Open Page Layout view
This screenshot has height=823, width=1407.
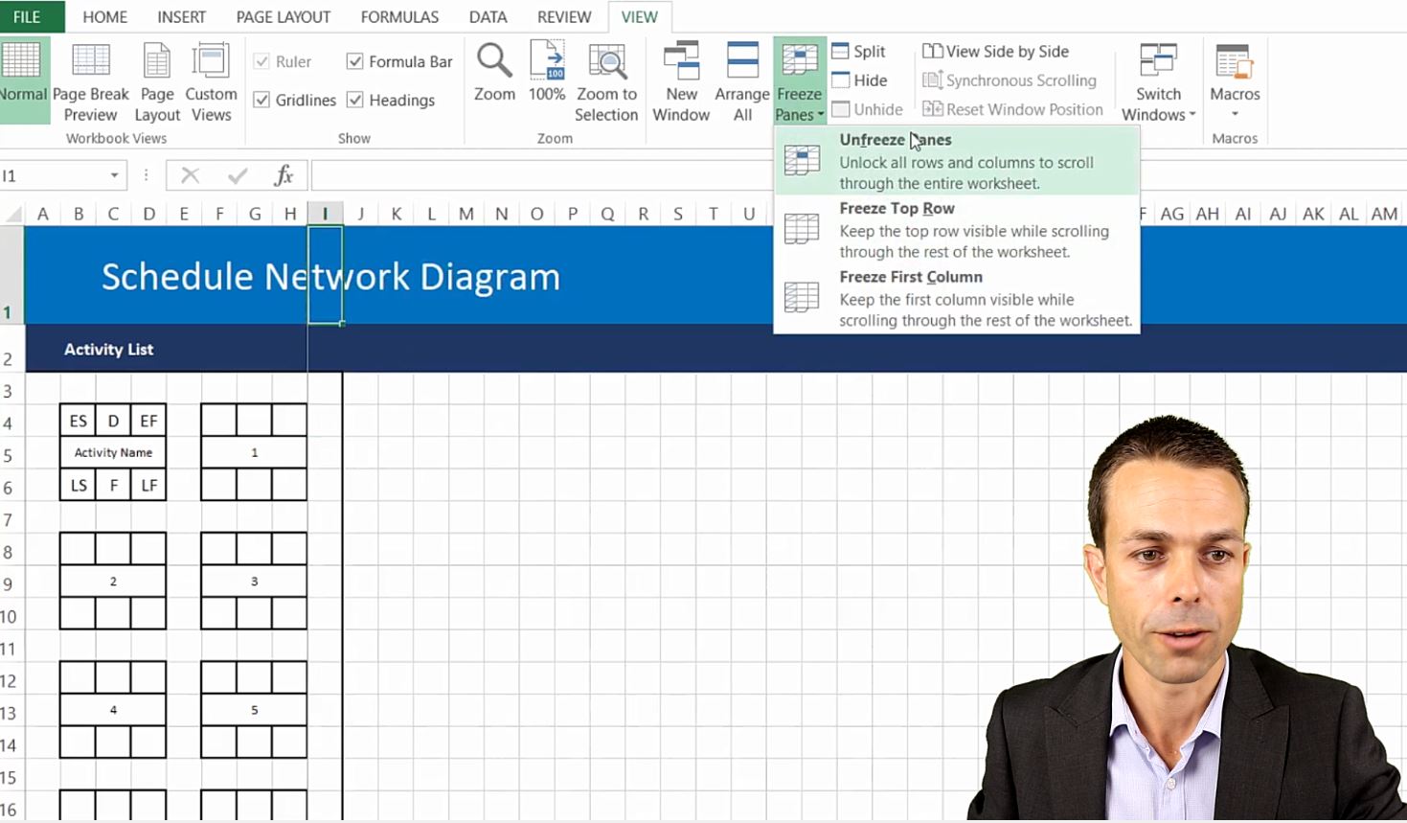pyautogui.click(x=157, y=82)
